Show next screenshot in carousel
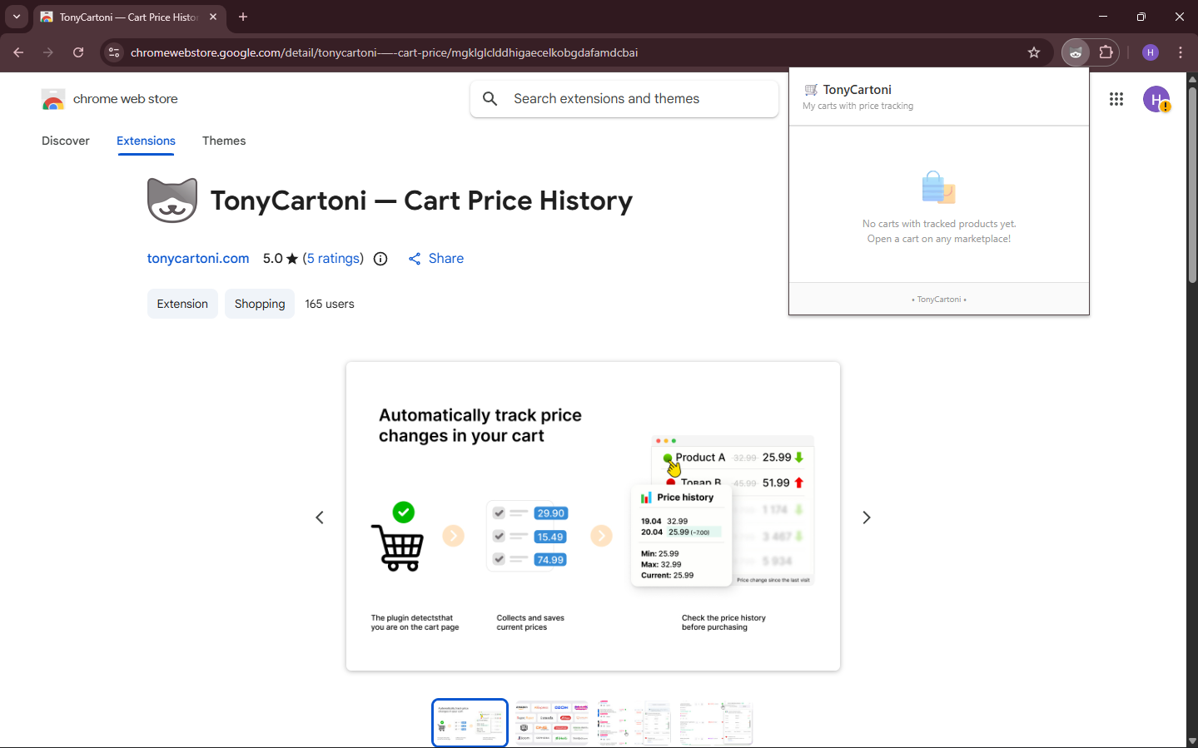The width and height of the screenshot is (1198, 748). point(867,518)
